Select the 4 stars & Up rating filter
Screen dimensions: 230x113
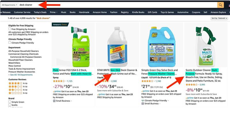click(18, 83)
